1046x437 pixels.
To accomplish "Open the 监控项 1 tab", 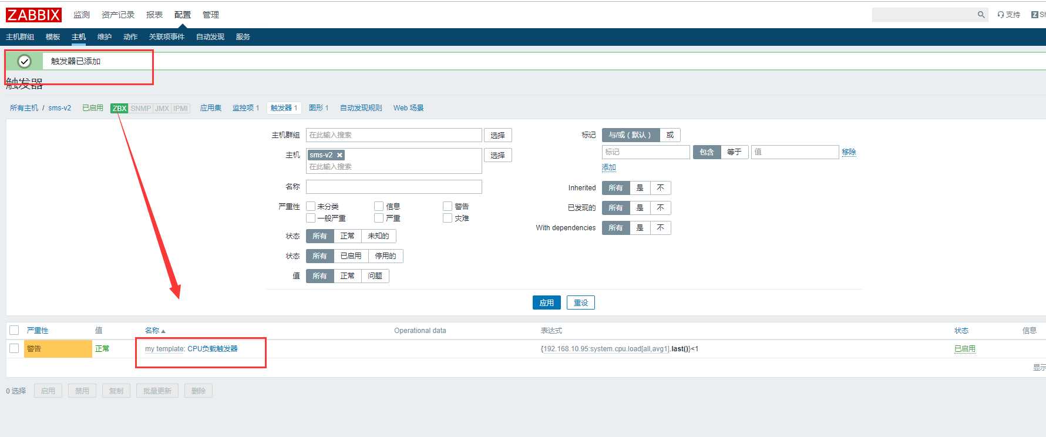I will [245, 108].
